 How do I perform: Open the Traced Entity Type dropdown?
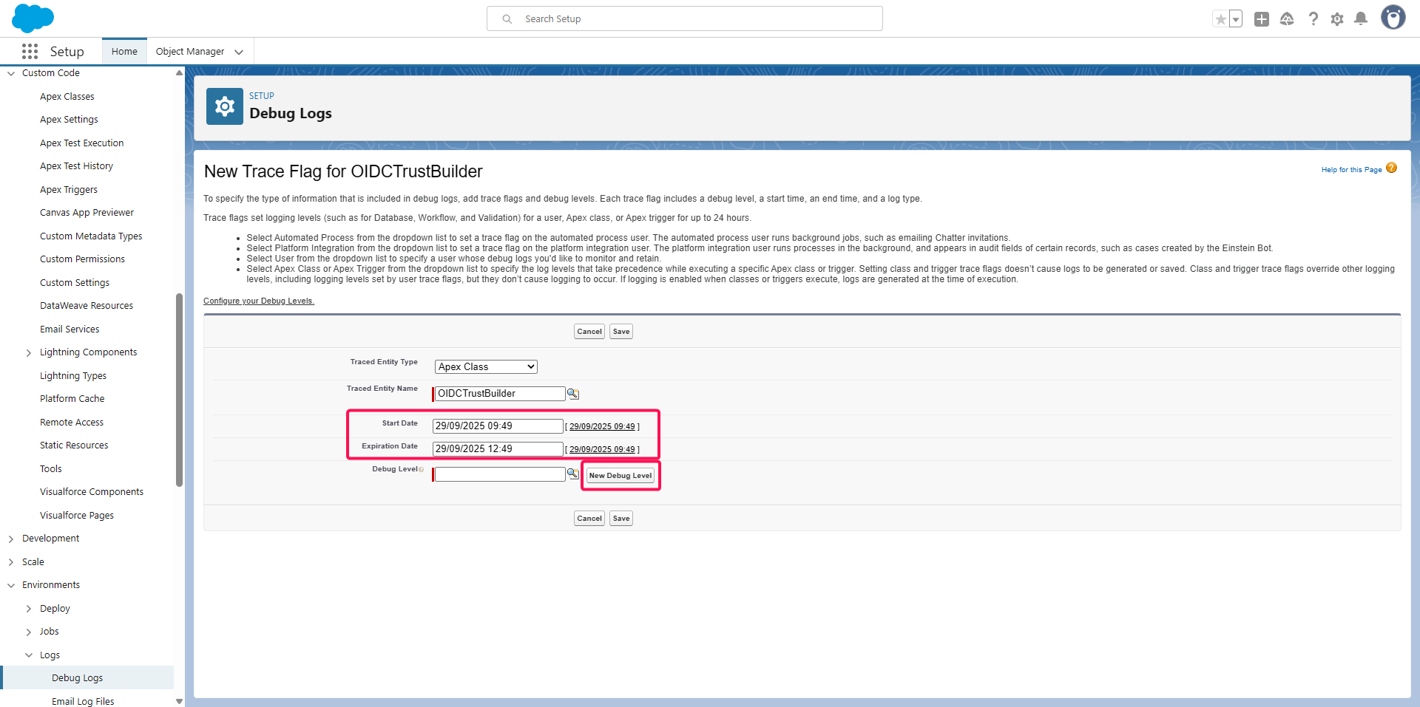486,367
